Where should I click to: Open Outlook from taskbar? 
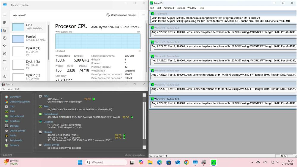pyautogui.click(x=178, y=162)
